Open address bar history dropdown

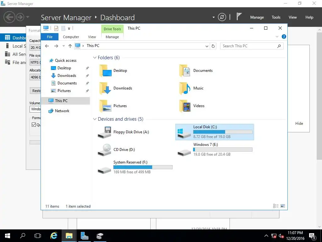tap(207, 46)
